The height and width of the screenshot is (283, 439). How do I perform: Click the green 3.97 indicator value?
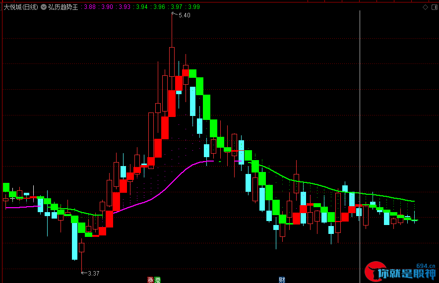(177, 7)
